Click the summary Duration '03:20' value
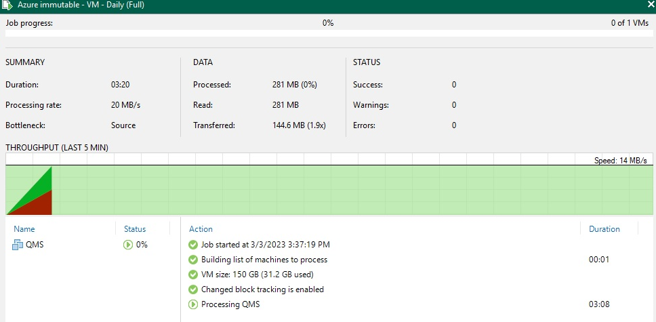Image resolution: width=656 pixels, height=322 pixels. (120, 85)
